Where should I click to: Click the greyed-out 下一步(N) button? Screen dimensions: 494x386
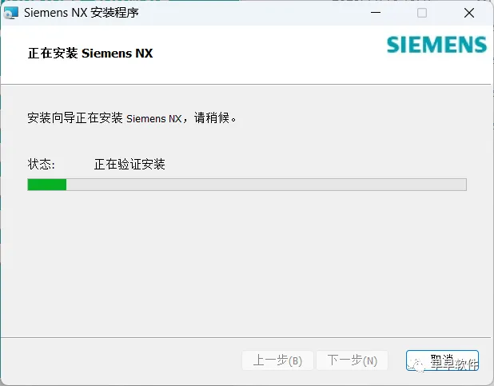[352, 360]
